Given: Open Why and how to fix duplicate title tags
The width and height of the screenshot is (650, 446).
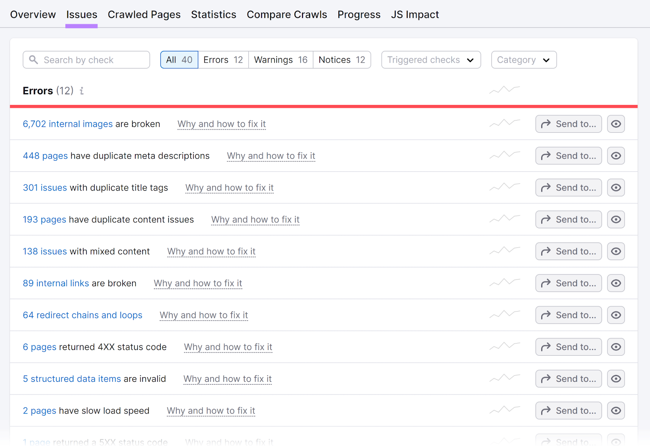Looking at the screenshot, I should click(229, 187).
